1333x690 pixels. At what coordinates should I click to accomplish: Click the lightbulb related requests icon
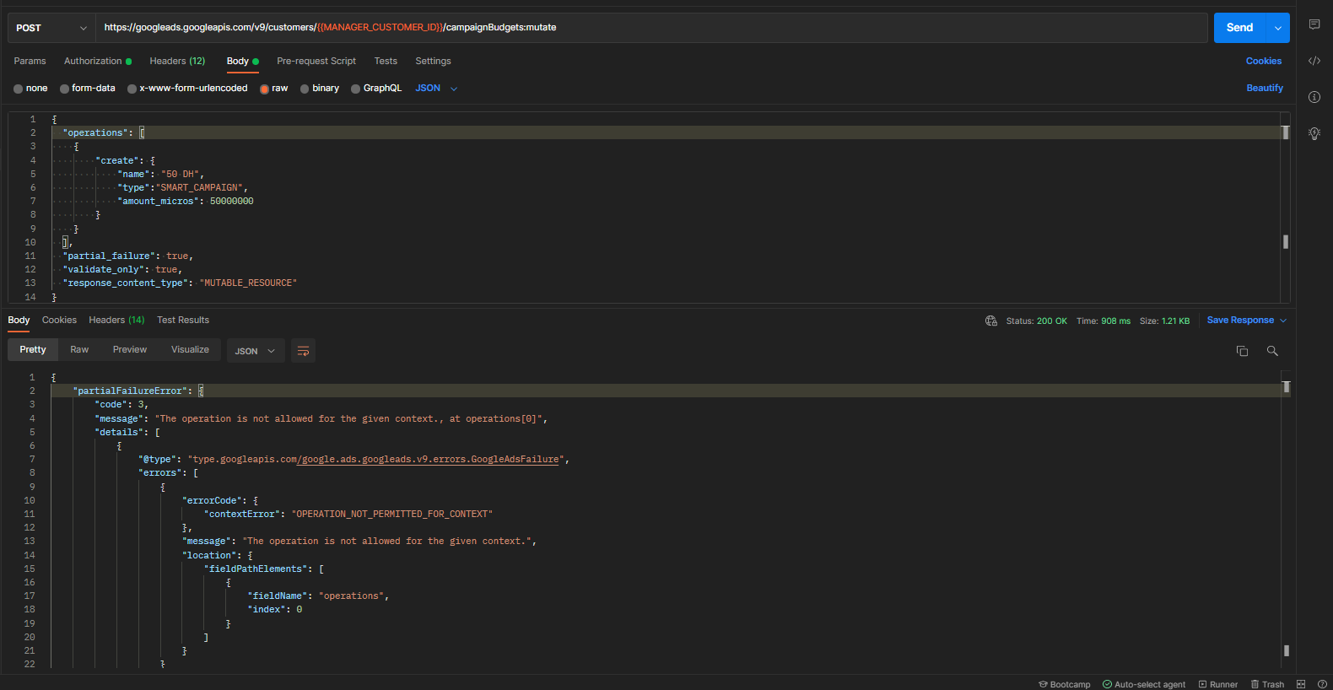(x=1314, y=133)
